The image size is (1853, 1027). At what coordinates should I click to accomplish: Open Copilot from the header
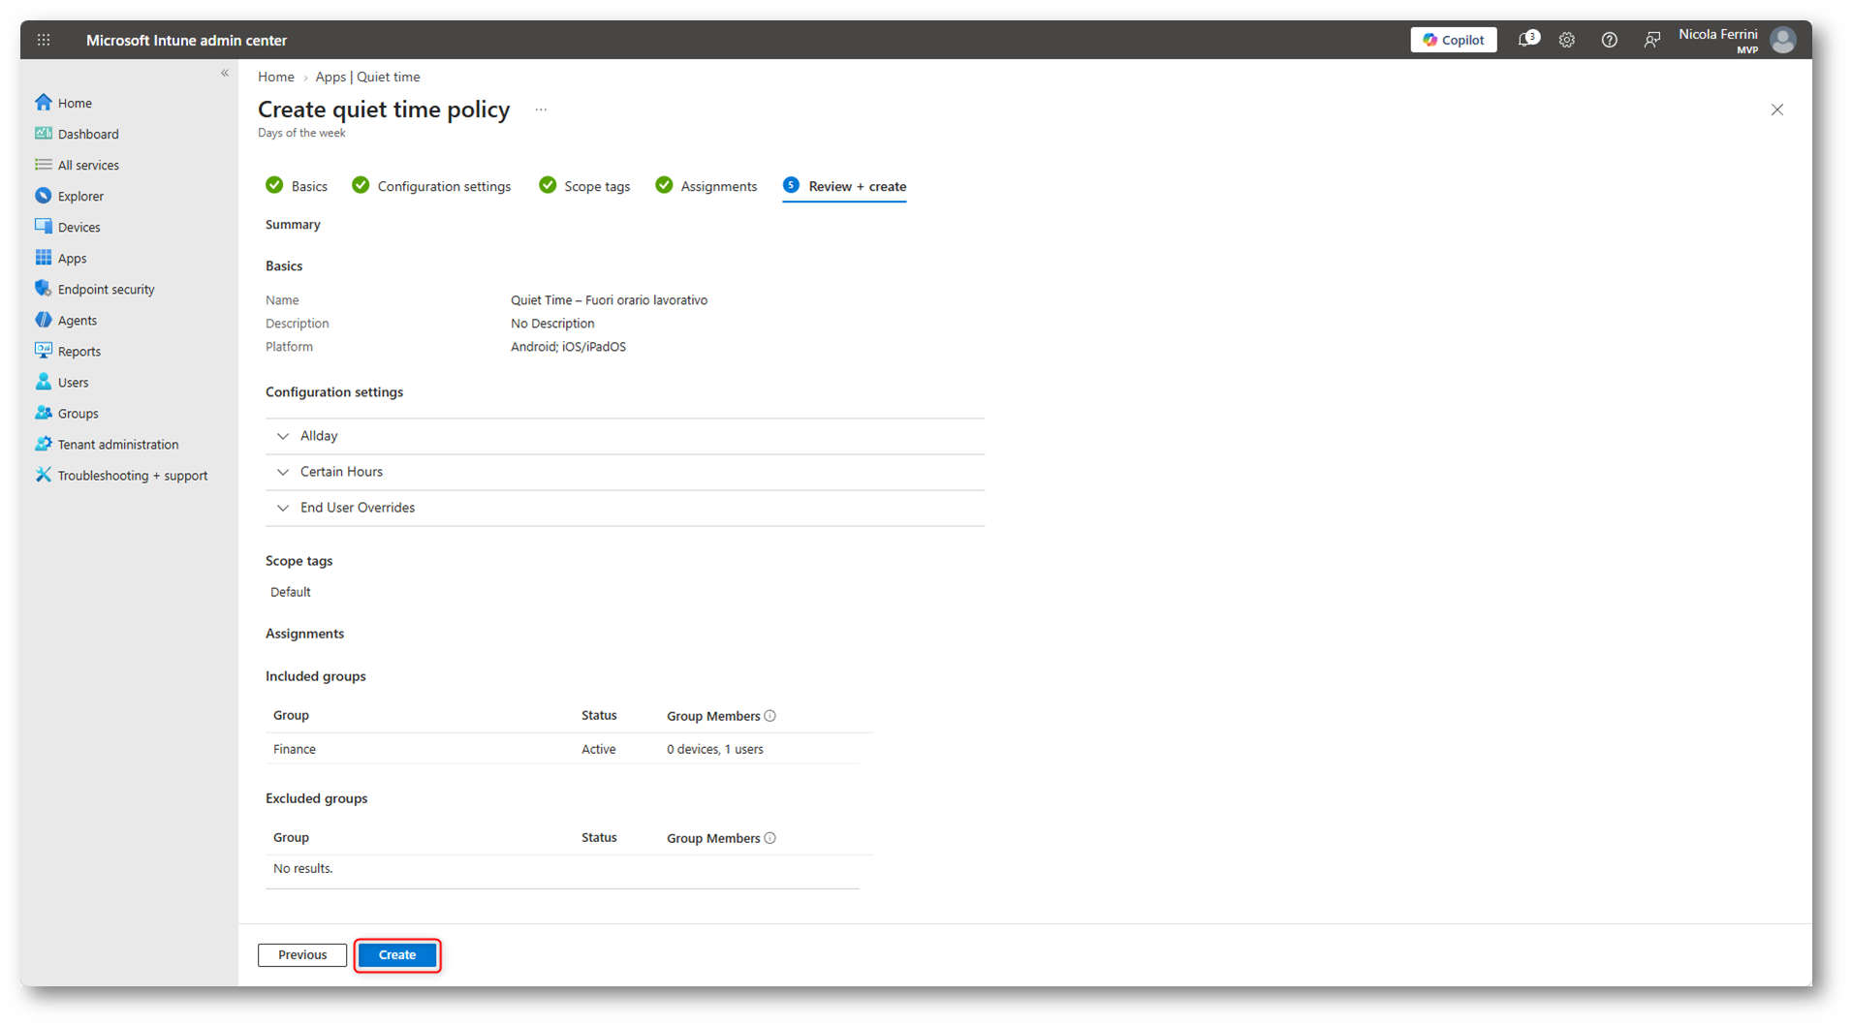pyautogui.click(x=1454, y=40)
